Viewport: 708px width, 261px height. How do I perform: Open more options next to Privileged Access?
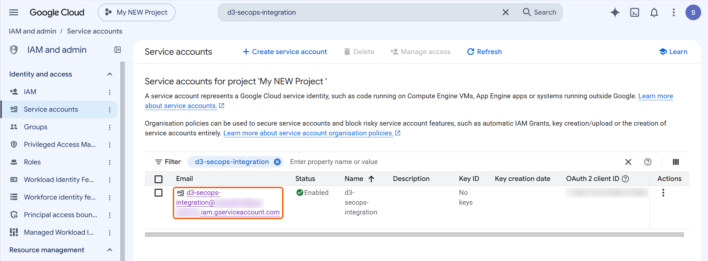[x=110, y=145]
